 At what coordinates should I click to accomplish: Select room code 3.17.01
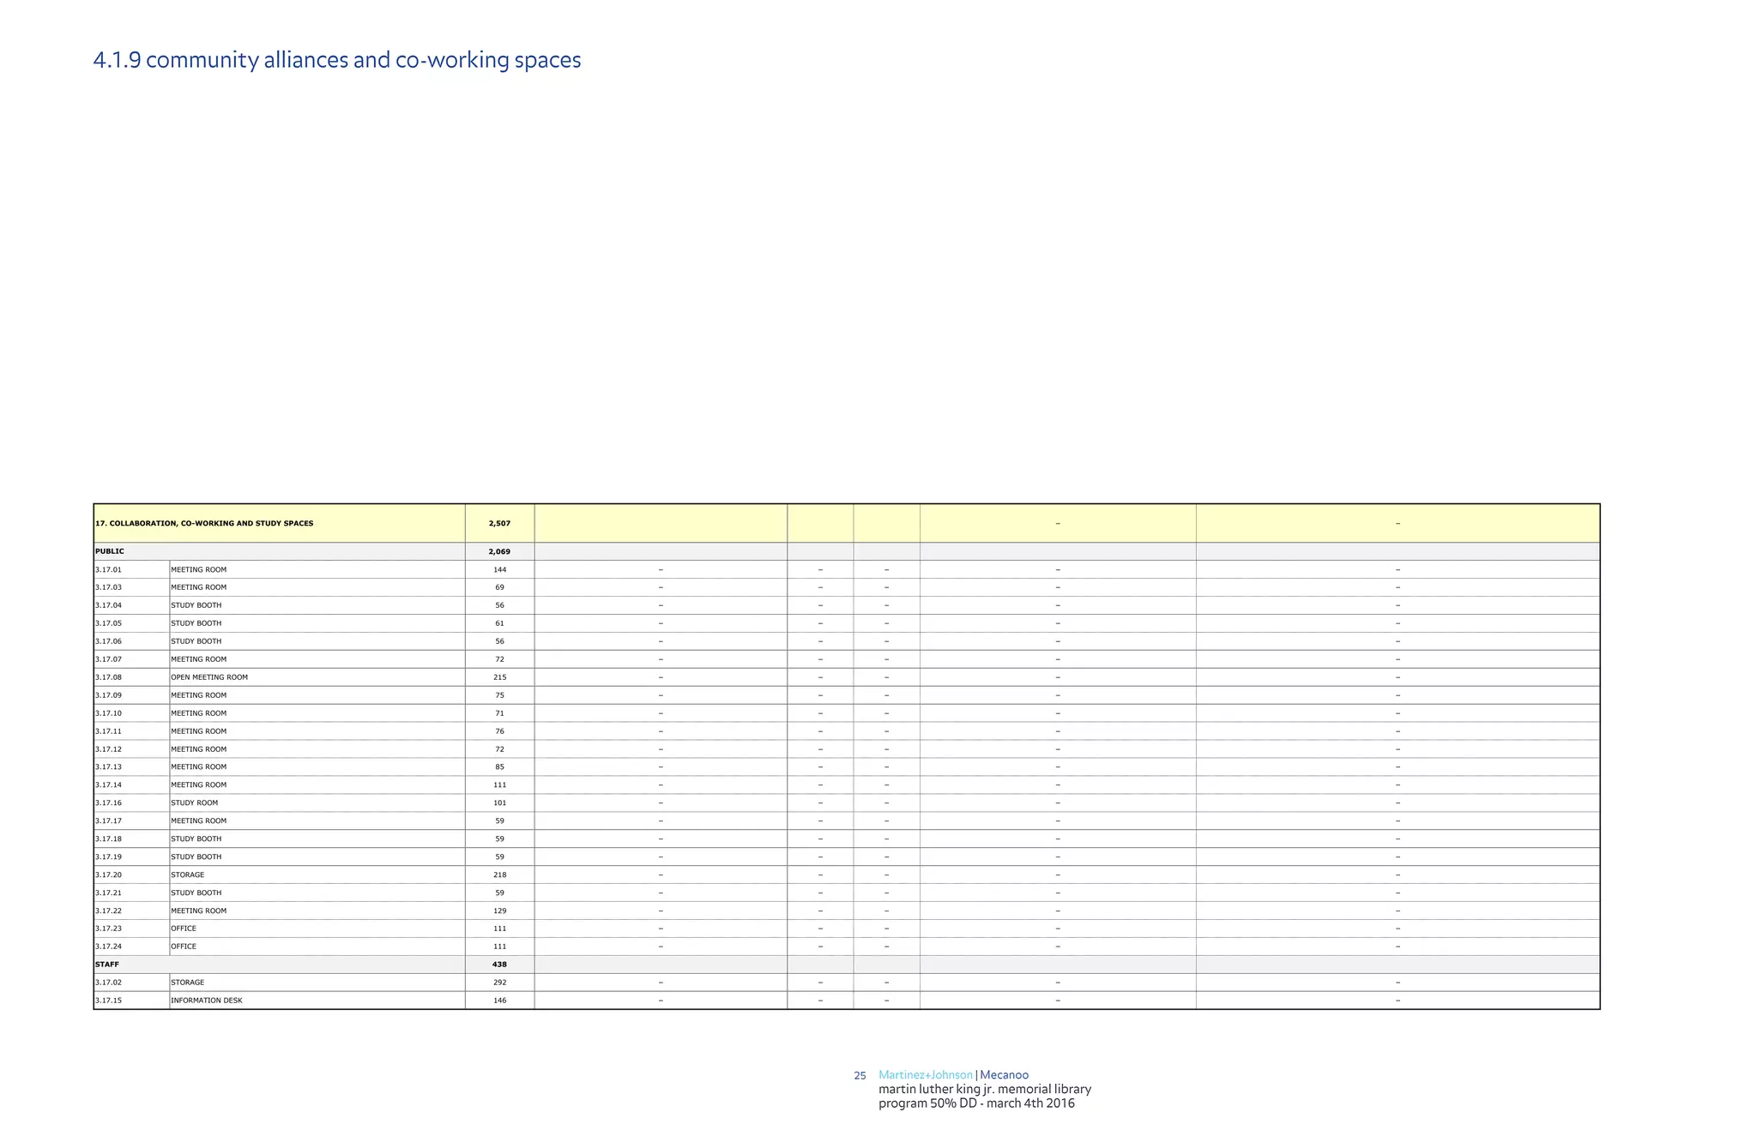tap(109, 569)
